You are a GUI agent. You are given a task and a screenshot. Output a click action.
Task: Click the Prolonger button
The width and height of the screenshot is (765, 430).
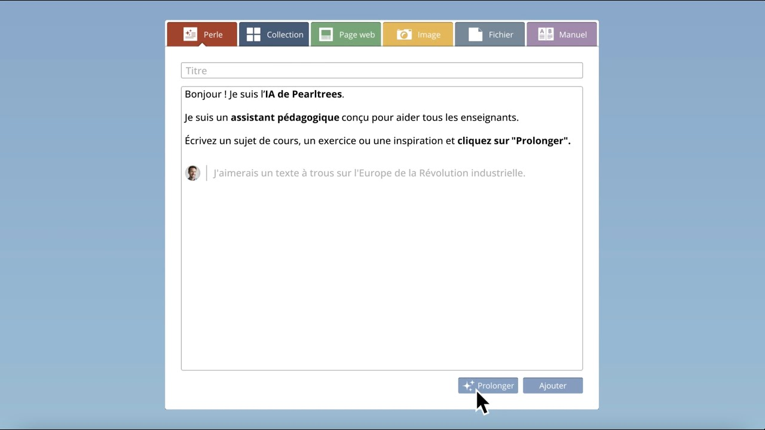pyautogui.click(x=488, y=385)
